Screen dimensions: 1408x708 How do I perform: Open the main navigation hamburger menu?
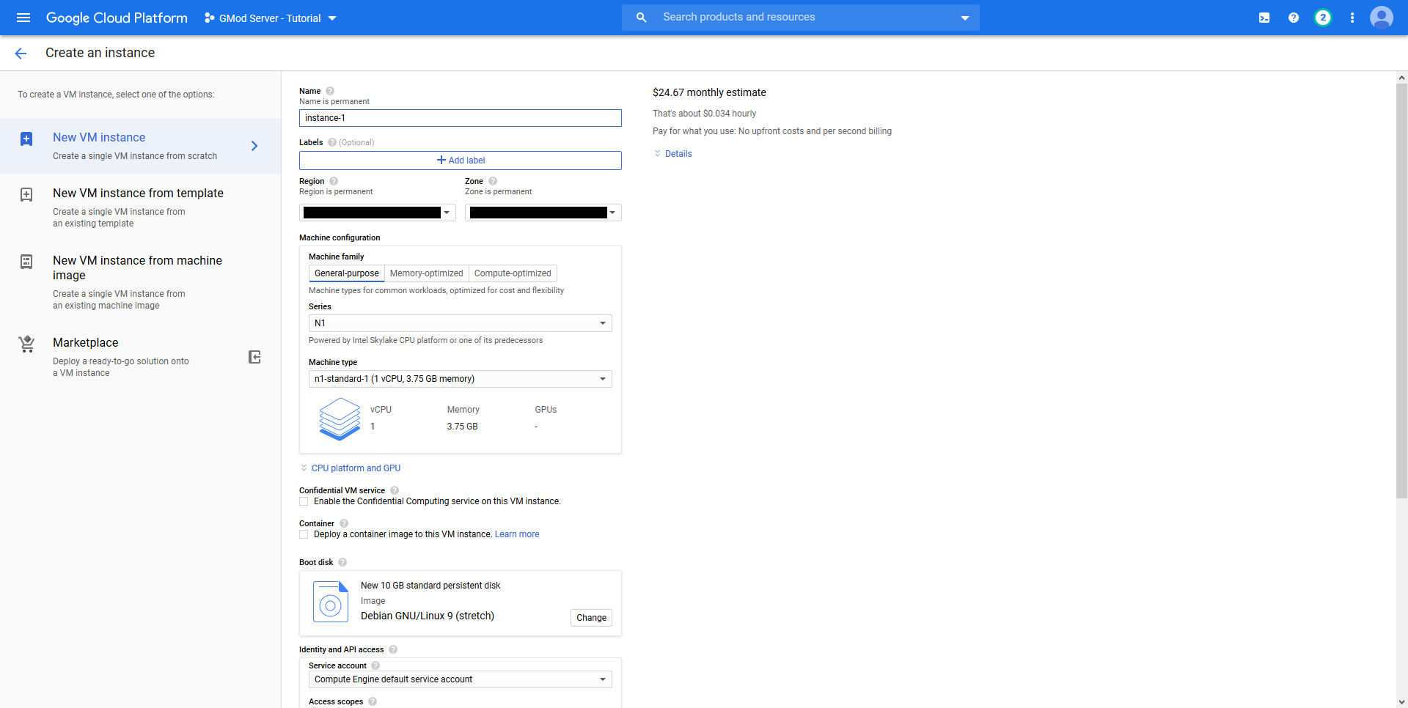point(23,18)
